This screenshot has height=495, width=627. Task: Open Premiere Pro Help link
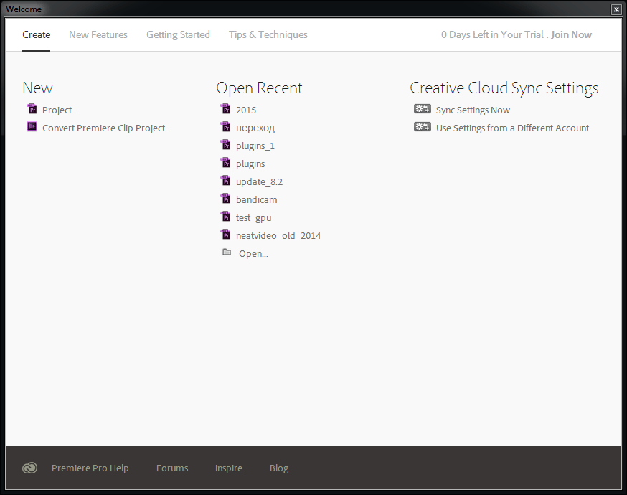[x=90, y=468]
